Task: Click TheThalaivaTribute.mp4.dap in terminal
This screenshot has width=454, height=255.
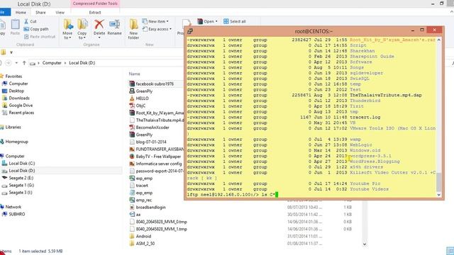Action: tap(386, 95)
